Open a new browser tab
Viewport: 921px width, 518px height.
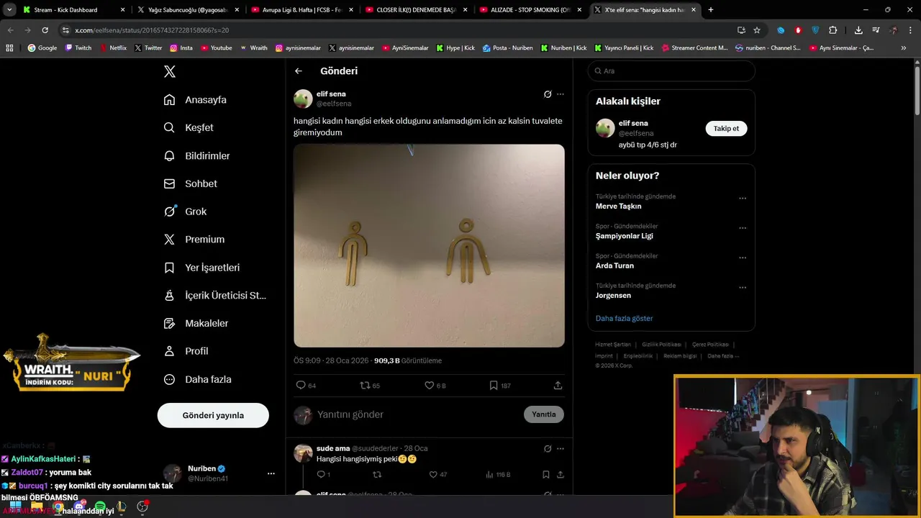pyautogui.click(x=711, y=10)
